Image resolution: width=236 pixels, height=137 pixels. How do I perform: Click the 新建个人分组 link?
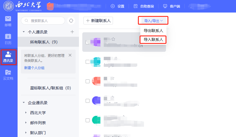[x=34, y=68]
